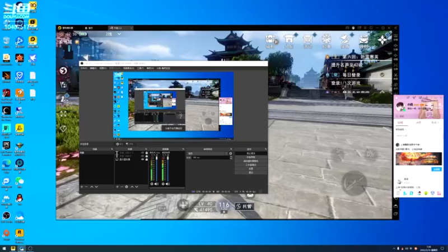Click the four-point star menu icon in game
This screenshot has height=252, width=448.
pyautogui.click(x=382, y=40)
